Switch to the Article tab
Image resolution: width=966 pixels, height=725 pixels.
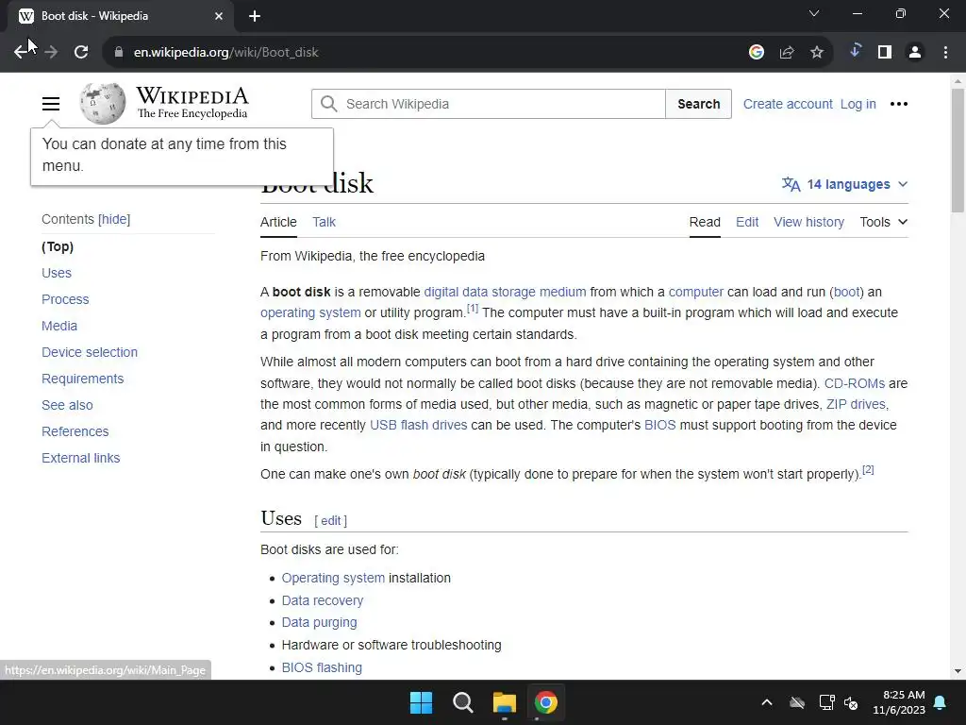pyautogui.click(x=278, y=222)
